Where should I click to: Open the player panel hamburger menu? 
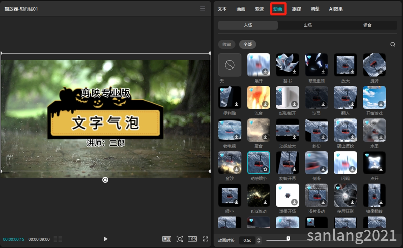(203, 9)
